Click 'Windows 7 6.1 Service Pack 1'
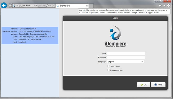 (30, 39)
